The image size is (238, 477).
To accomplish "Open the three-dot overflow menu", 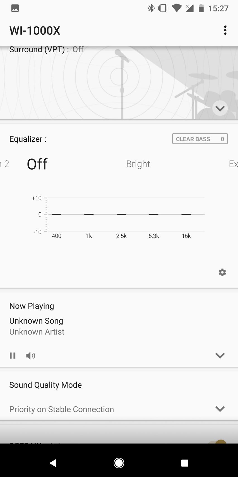I will (225, 30).
